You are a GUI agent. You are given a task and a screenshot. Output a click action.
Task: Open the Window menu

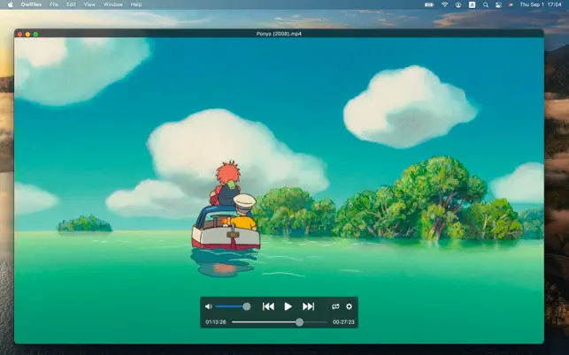pyautogui.click(x=113, y=4)
